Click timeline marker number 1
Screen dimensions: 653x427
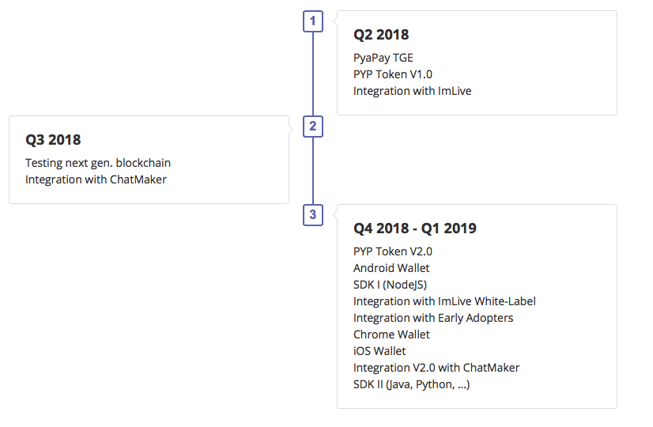[x=313, y=21]
